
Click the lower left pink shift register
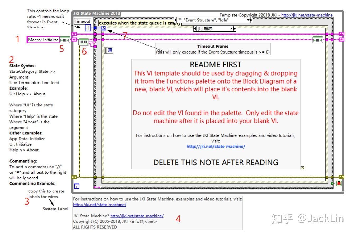coord(74,40)
